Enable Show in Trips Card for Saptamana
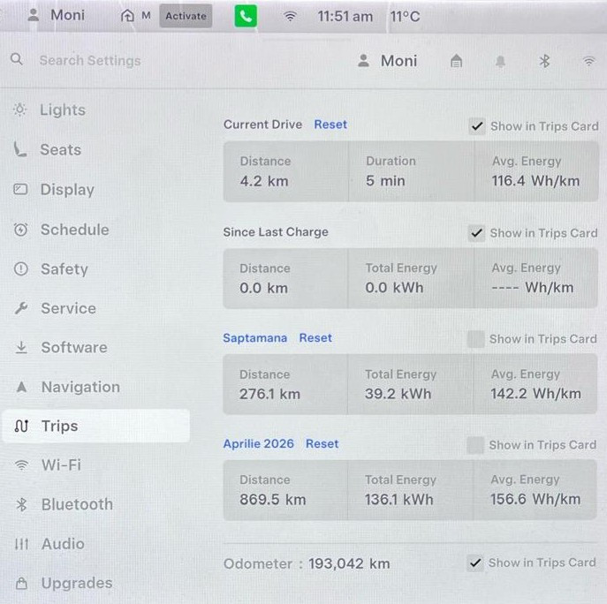The image size is (607, 604). [476, 339]
